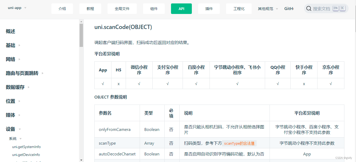The height and width of the screenshot is (162, 356).
Task: Click the 调起客户端扫码界面 description sentence
Action: tap(142, 42)
